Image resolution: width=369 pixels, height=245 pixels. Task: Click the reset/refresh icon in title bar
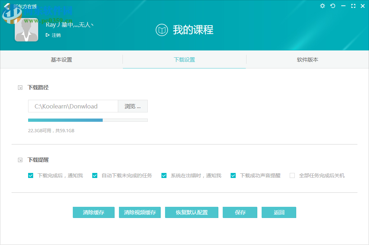[333, 6]
